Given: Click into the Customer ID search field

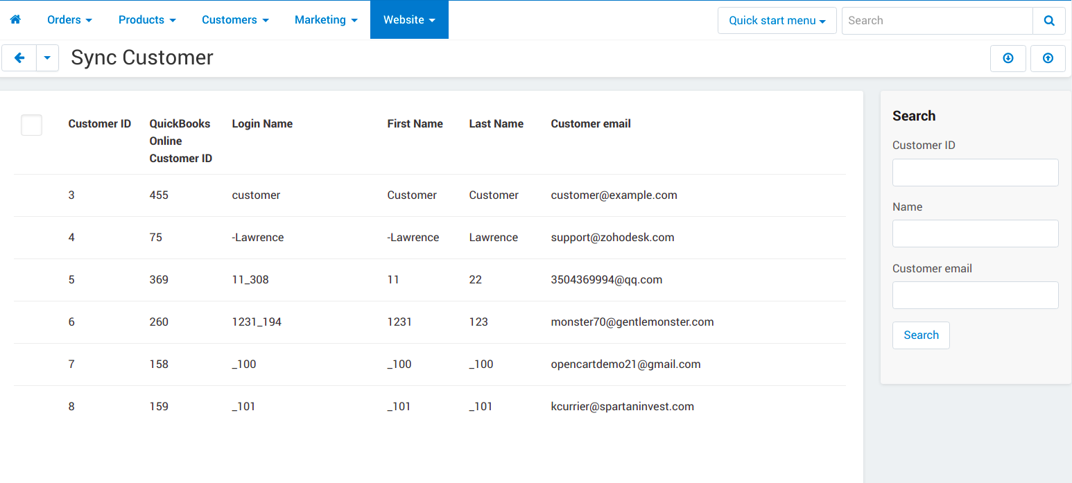Looking at the screenshot, I should (976, 173).
